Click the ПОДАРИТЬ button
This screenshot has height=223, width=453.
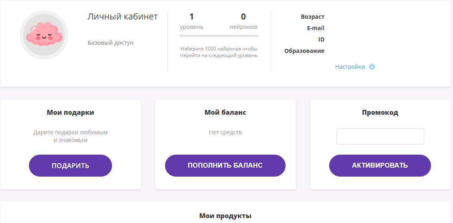pos(70,166)
